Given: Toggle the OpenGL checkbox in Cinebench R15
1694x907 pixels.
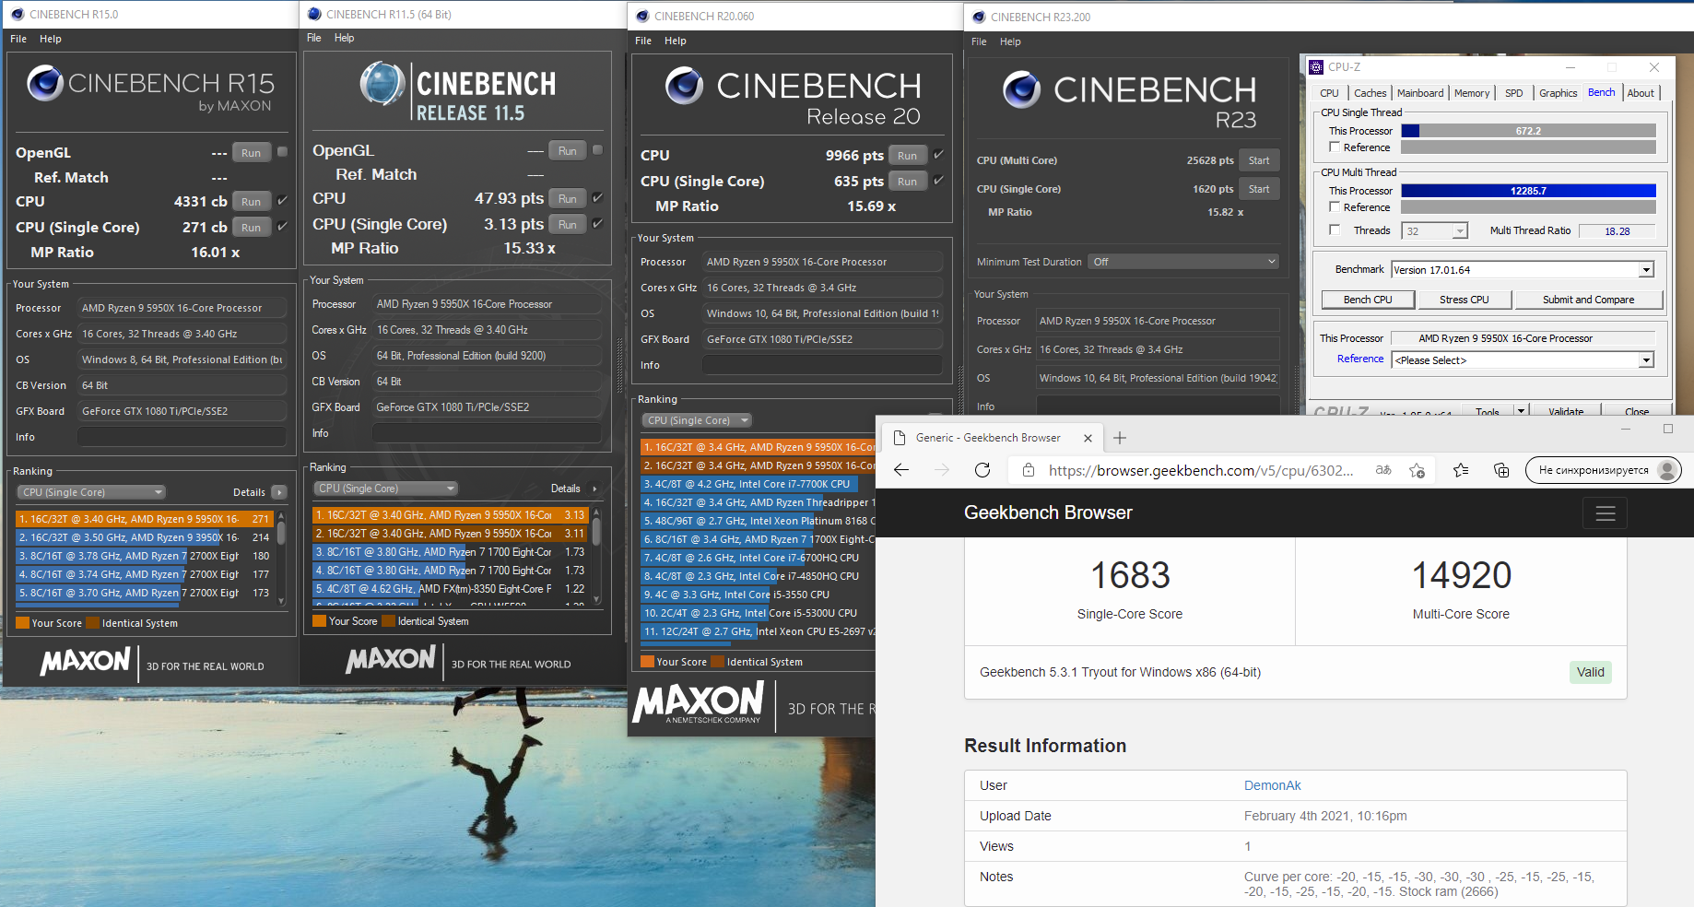Looking at the screenshot, I should click(283, 152).
